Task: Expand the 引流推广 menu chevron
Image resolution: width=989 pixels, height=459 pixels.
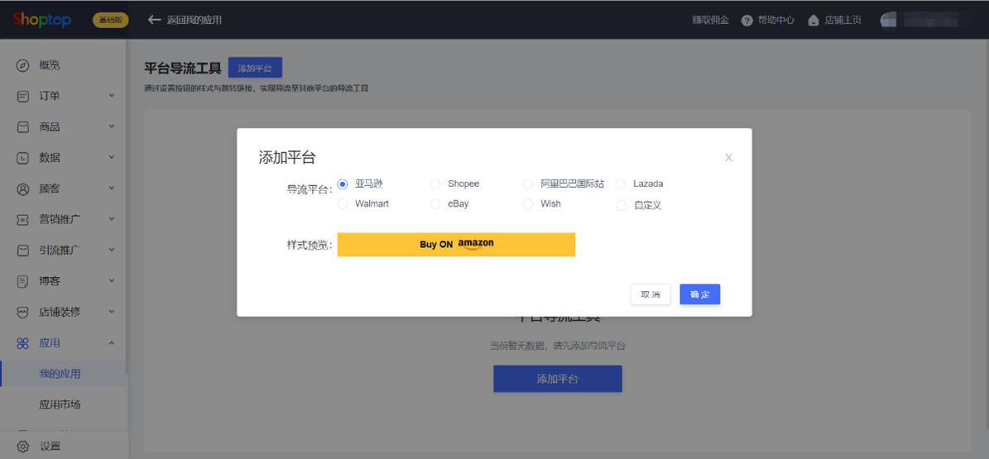Action: [112, 251]
